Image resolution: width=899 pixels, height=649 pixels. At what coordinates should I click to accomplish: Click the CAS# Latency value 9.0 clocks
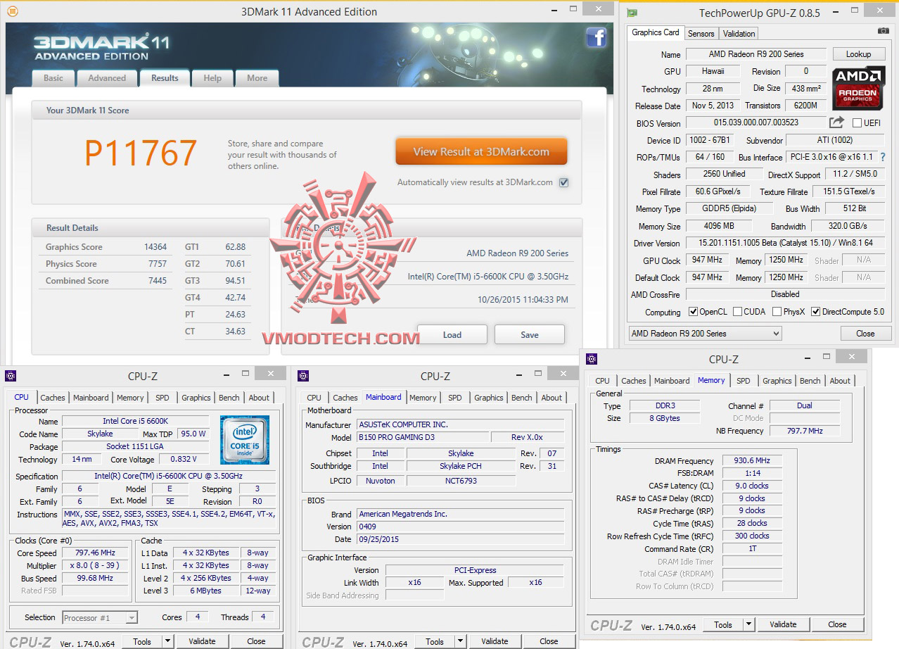point(752,486)
